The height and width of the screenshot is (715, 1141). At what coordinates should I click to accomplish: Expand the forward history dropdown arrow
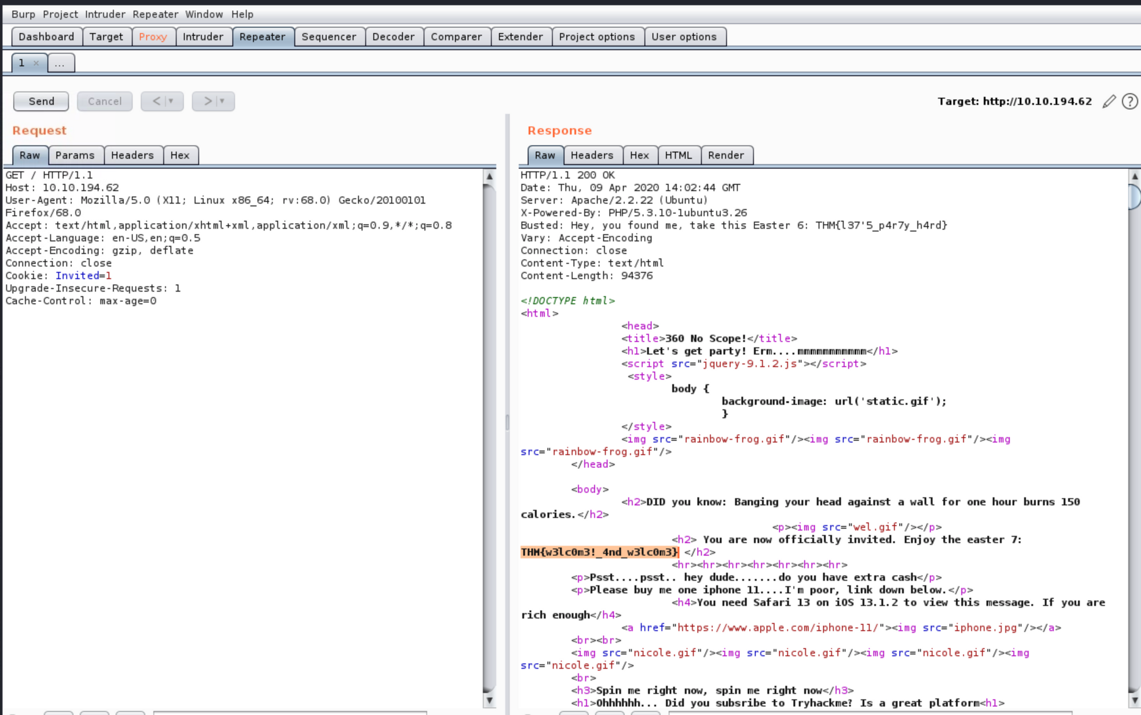pyautogui.click(x=222, y=101)
